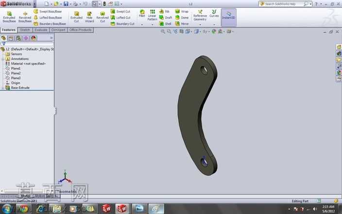Switch to the Motion Study tab
The width and height of the screenshot is (342, 214).
[46, 196]
